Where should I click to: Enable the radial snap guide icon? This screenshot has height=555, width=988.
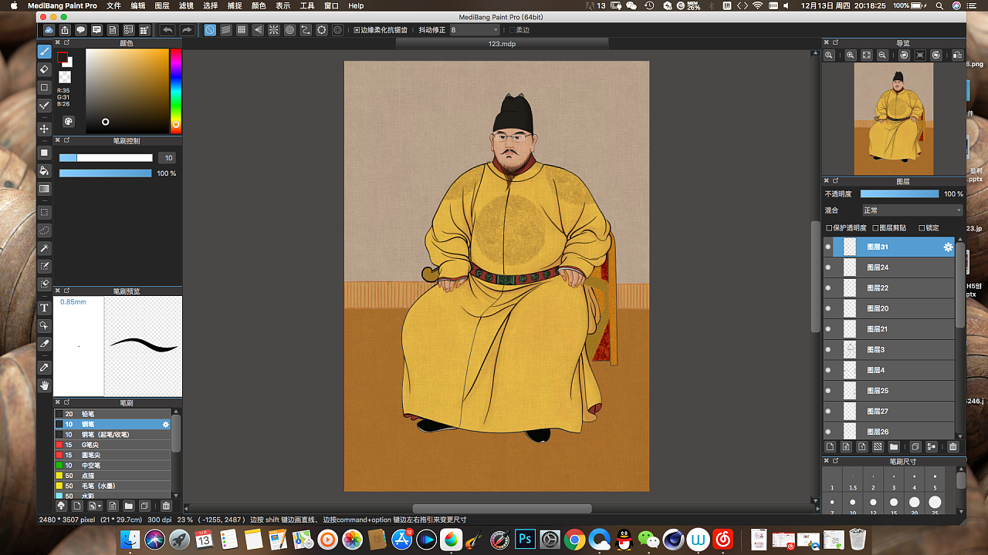273,30
